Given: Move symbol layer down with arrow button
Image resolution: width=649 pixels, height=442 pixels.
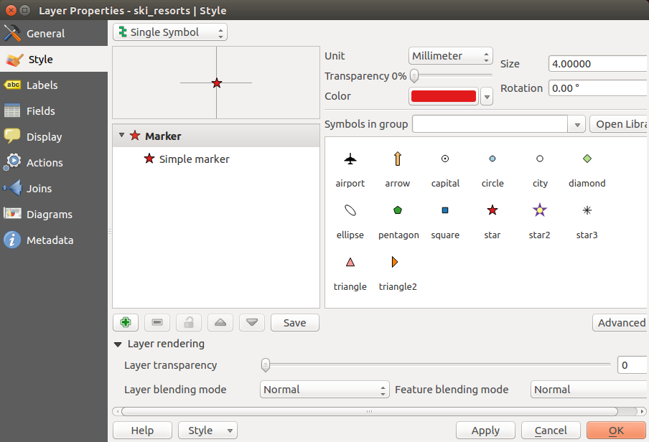Looking at the screenshot, I should [252, 323].
